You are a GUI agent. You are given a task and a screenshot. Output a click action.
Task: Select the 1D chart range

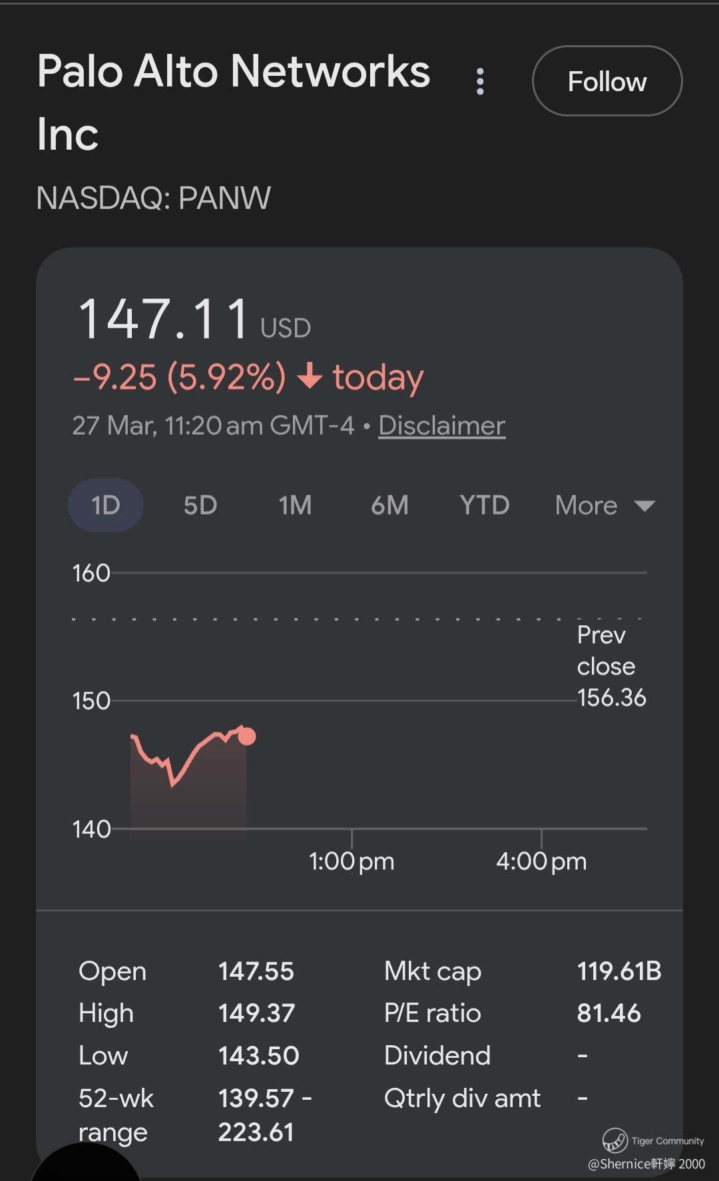pyautogui.click(x=105, y=505)
